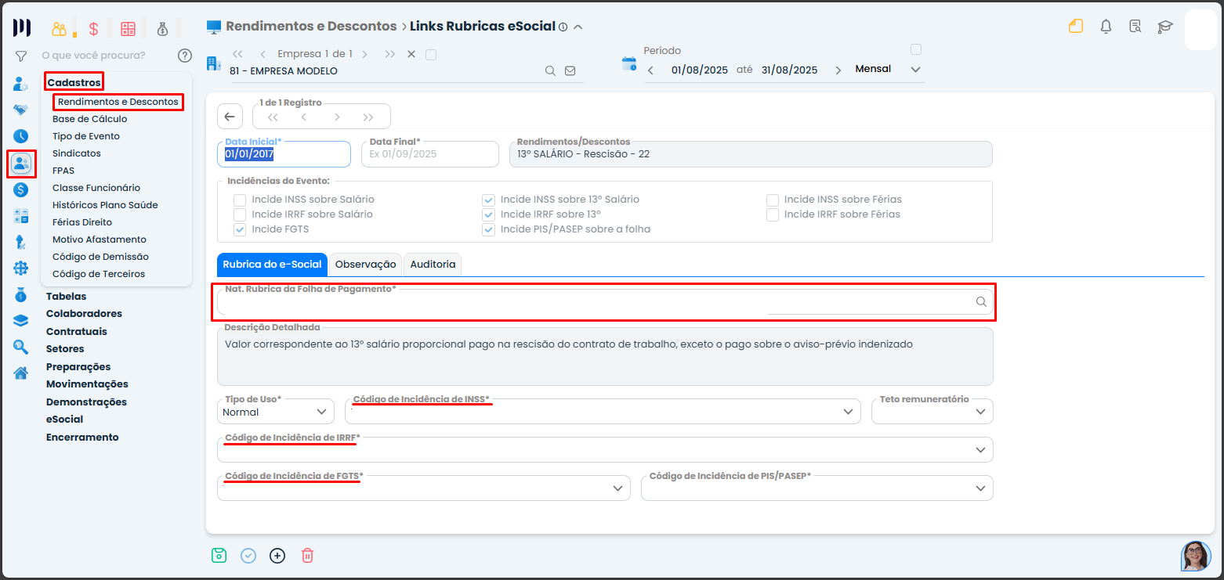Click the Data Inicial date field
This screenshot has width=1224, height=580.
click(x=284, y=153)
